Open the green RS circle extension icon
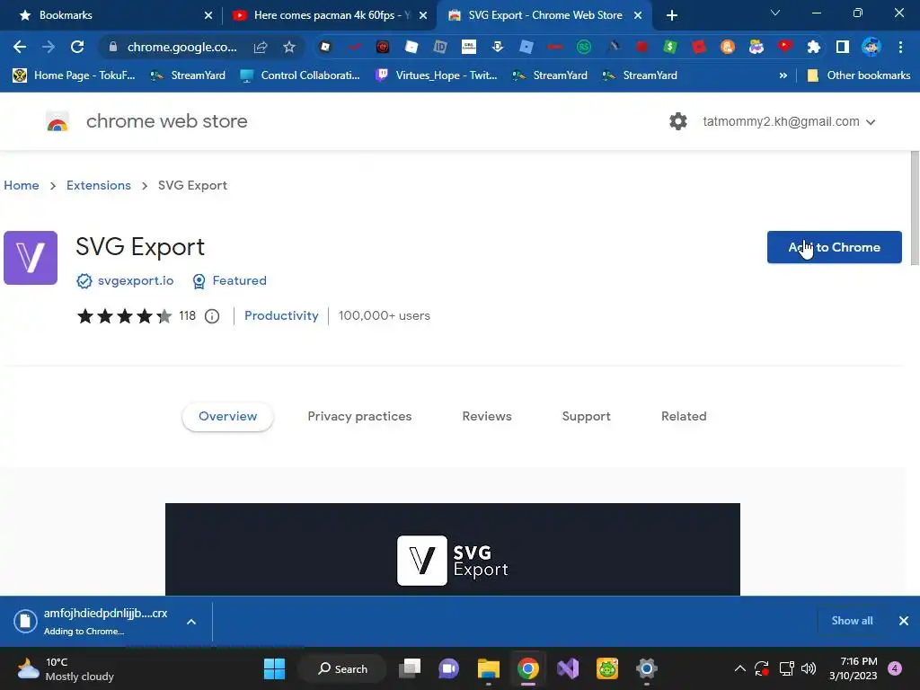Viewport: 920px width, 690px height. (584, 47)
